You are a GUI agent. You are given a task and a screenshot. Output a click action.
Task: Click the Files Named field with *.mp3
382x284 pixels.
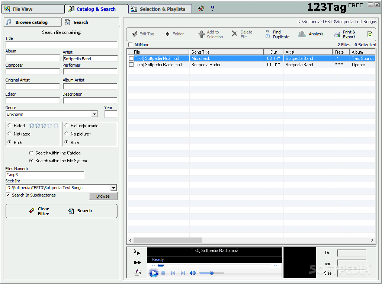pos(45,175)
